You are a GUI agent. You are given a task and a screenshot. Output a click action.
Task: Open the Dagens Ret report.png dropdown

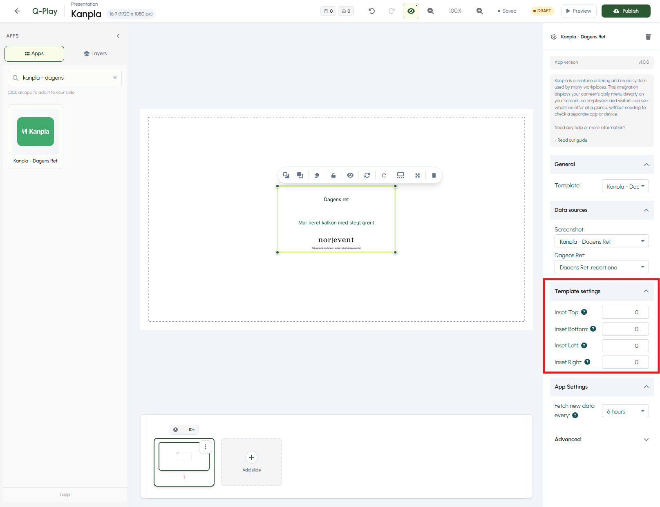pyautogui.click(x=602, y=267)
